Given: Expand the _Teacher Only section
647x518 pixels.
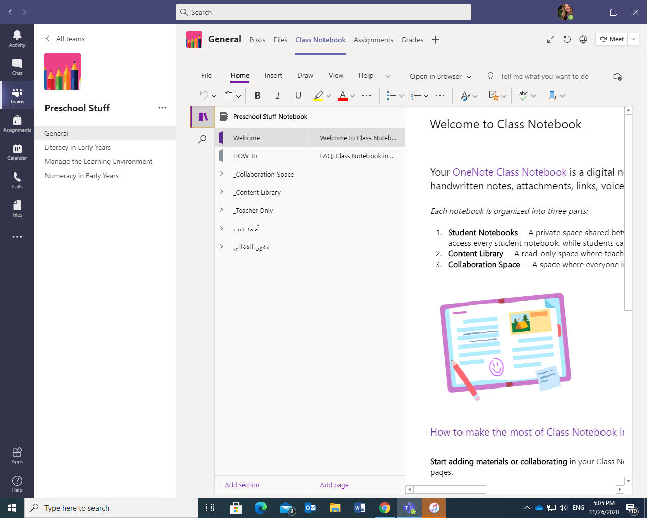Looking at the screenshot, I should pos(221,210).
